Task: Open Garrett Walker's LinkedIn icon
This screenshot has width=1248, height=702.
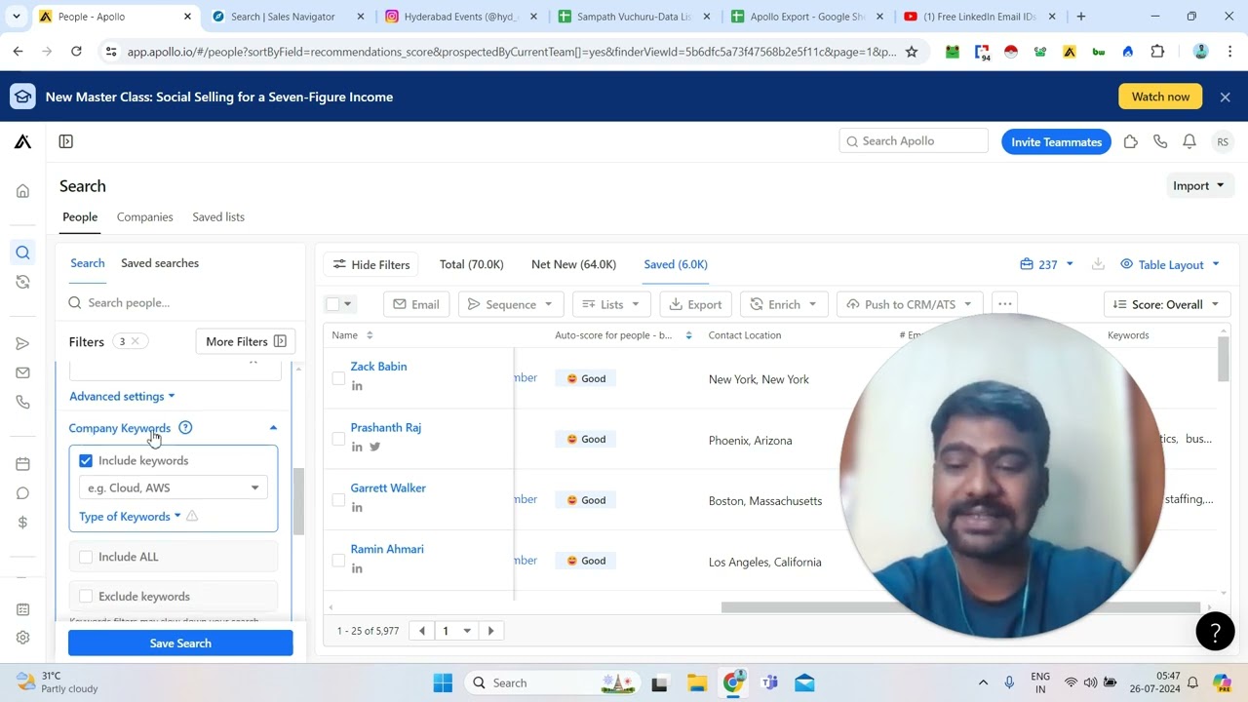Action: coord(357,507)
